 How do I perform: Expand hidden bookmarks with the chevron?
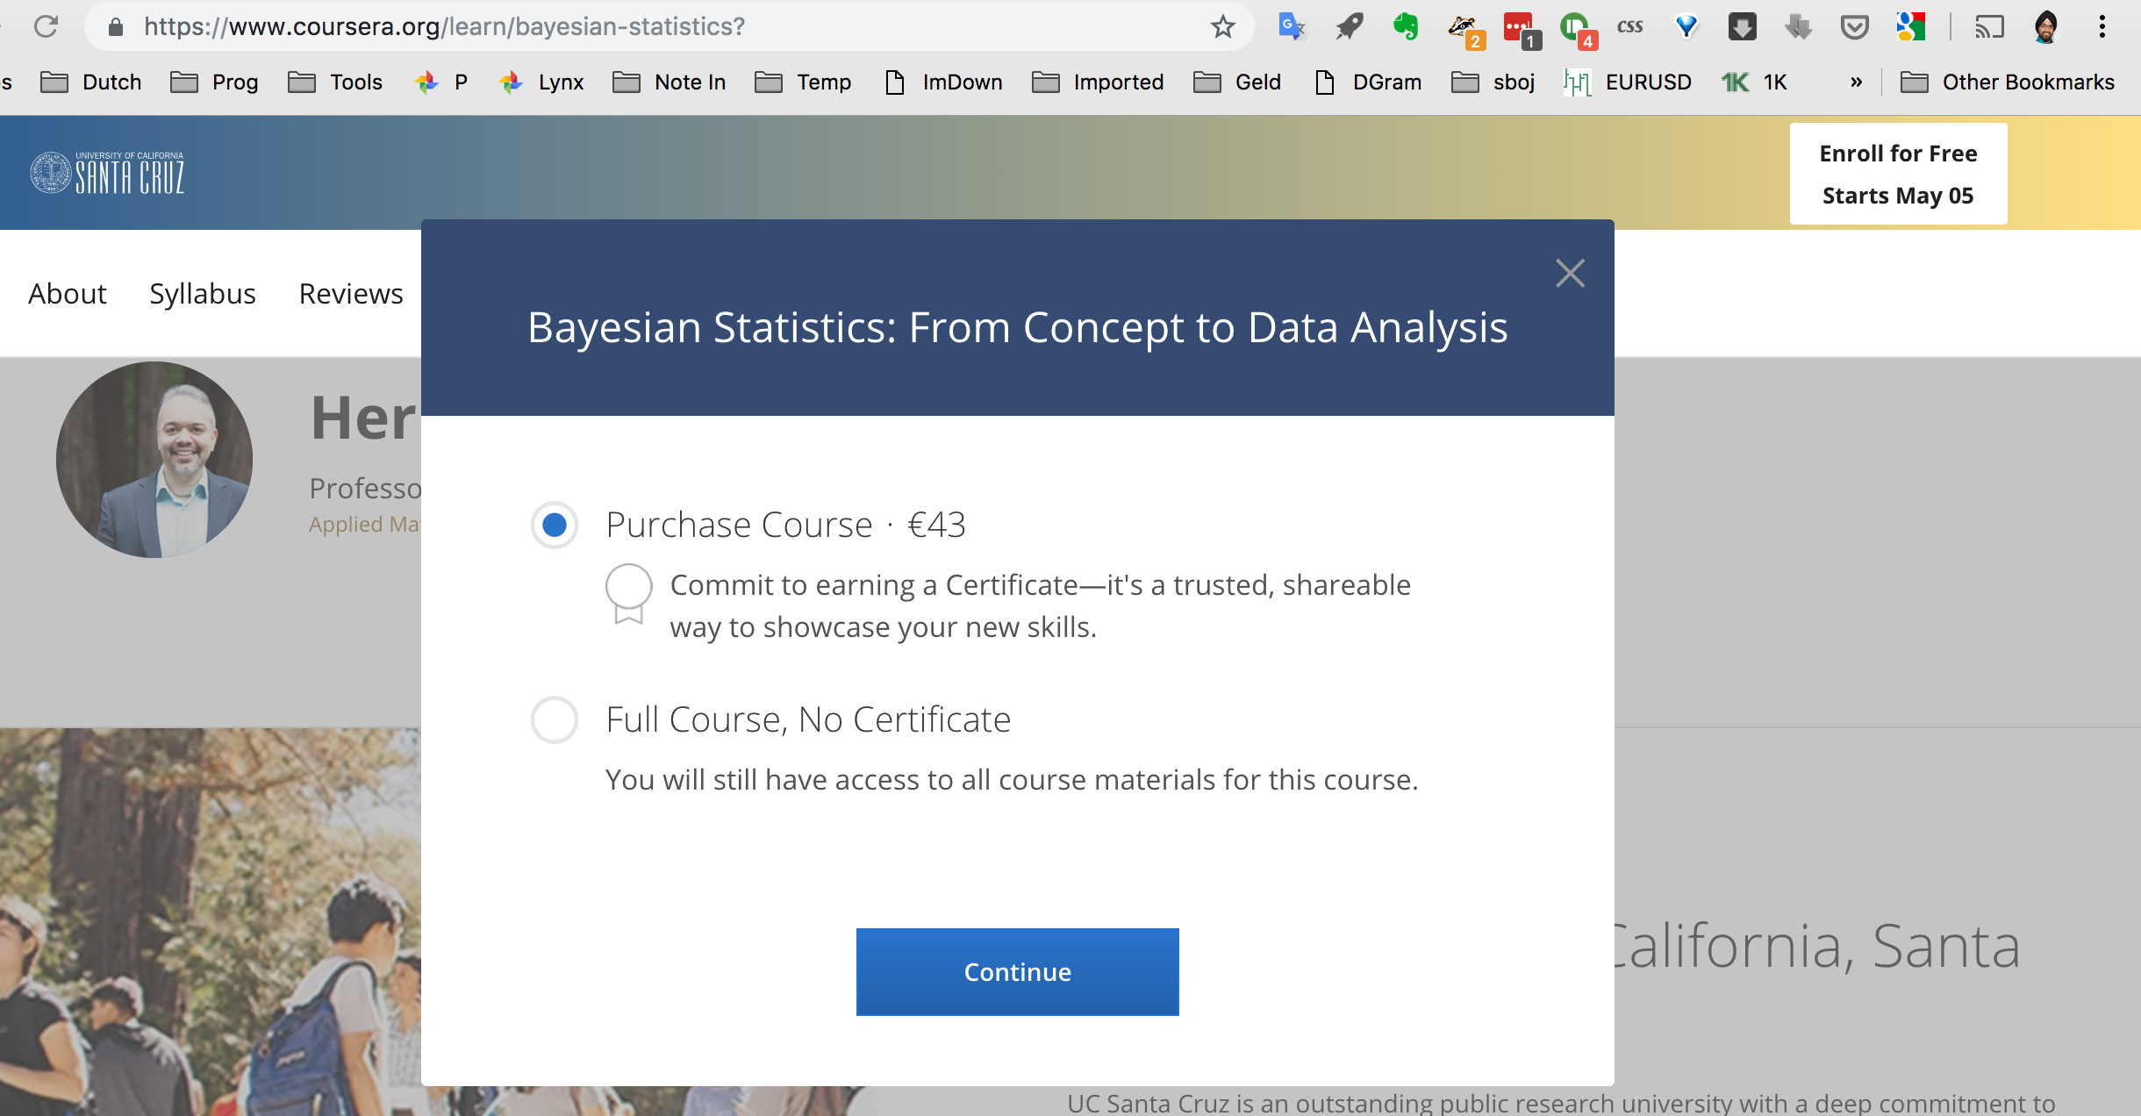pos(1856,82)
